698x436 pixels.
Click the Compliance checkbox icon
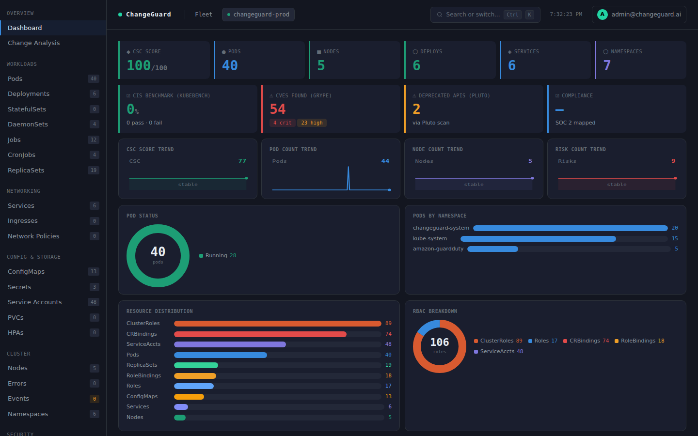557,96
